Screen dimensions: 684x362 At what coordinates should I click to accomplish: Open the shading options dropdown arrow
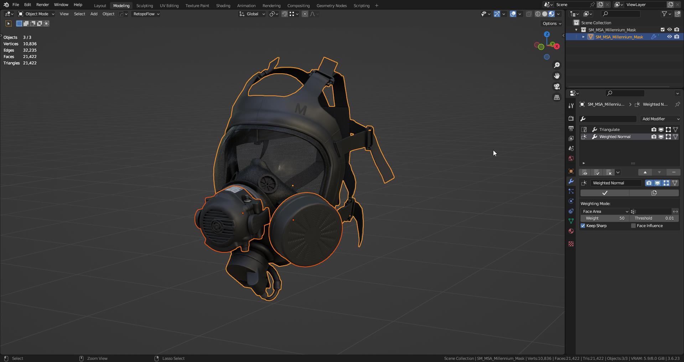pyautogui.click(x=559, y=14)
